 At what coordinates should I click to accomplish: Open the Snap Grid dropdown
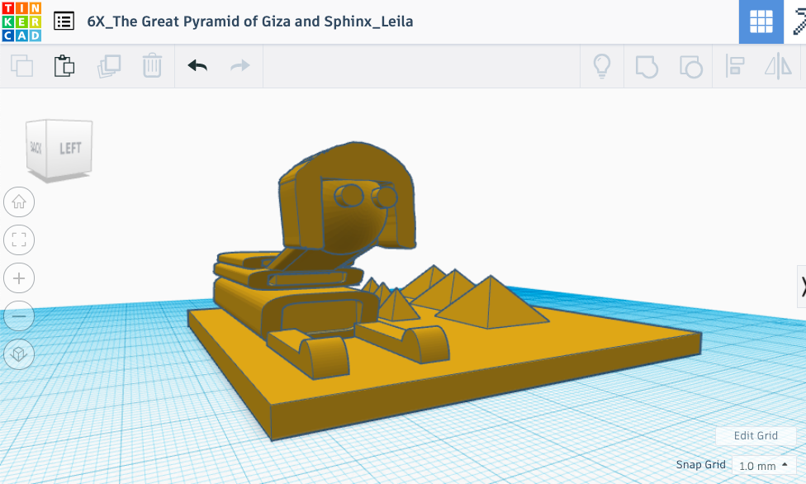click(x=762, y=466)
